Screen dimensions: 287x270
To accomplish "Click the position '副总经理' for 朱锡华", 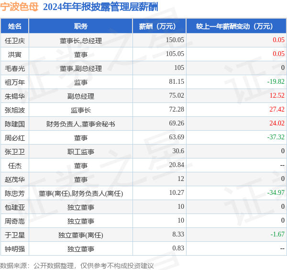I will pyautogui.click(x=81, y=96).
